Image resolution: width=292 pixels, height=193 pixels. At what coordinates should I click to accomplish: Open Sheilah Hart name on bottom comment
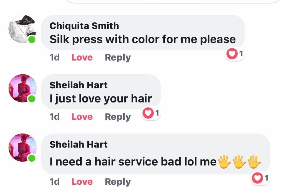pos(78,144)
